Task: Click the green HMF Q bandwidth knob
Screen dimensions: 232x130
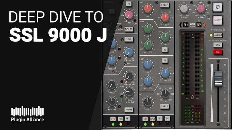Action: click(148, 45)
